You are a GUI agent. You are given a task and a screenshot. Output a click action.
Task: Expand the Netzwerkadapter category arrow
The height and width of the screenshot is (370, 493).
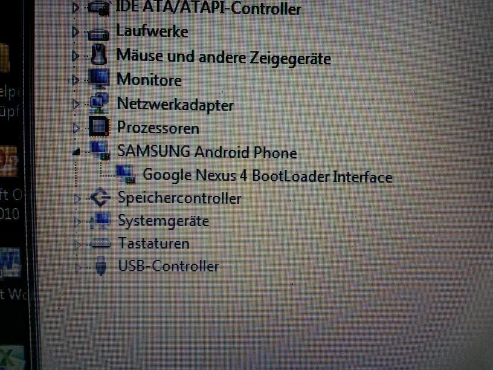pos(76,104)
